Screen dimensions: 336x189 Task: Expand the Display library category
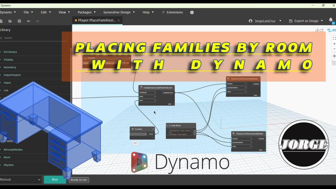(8, 60)
